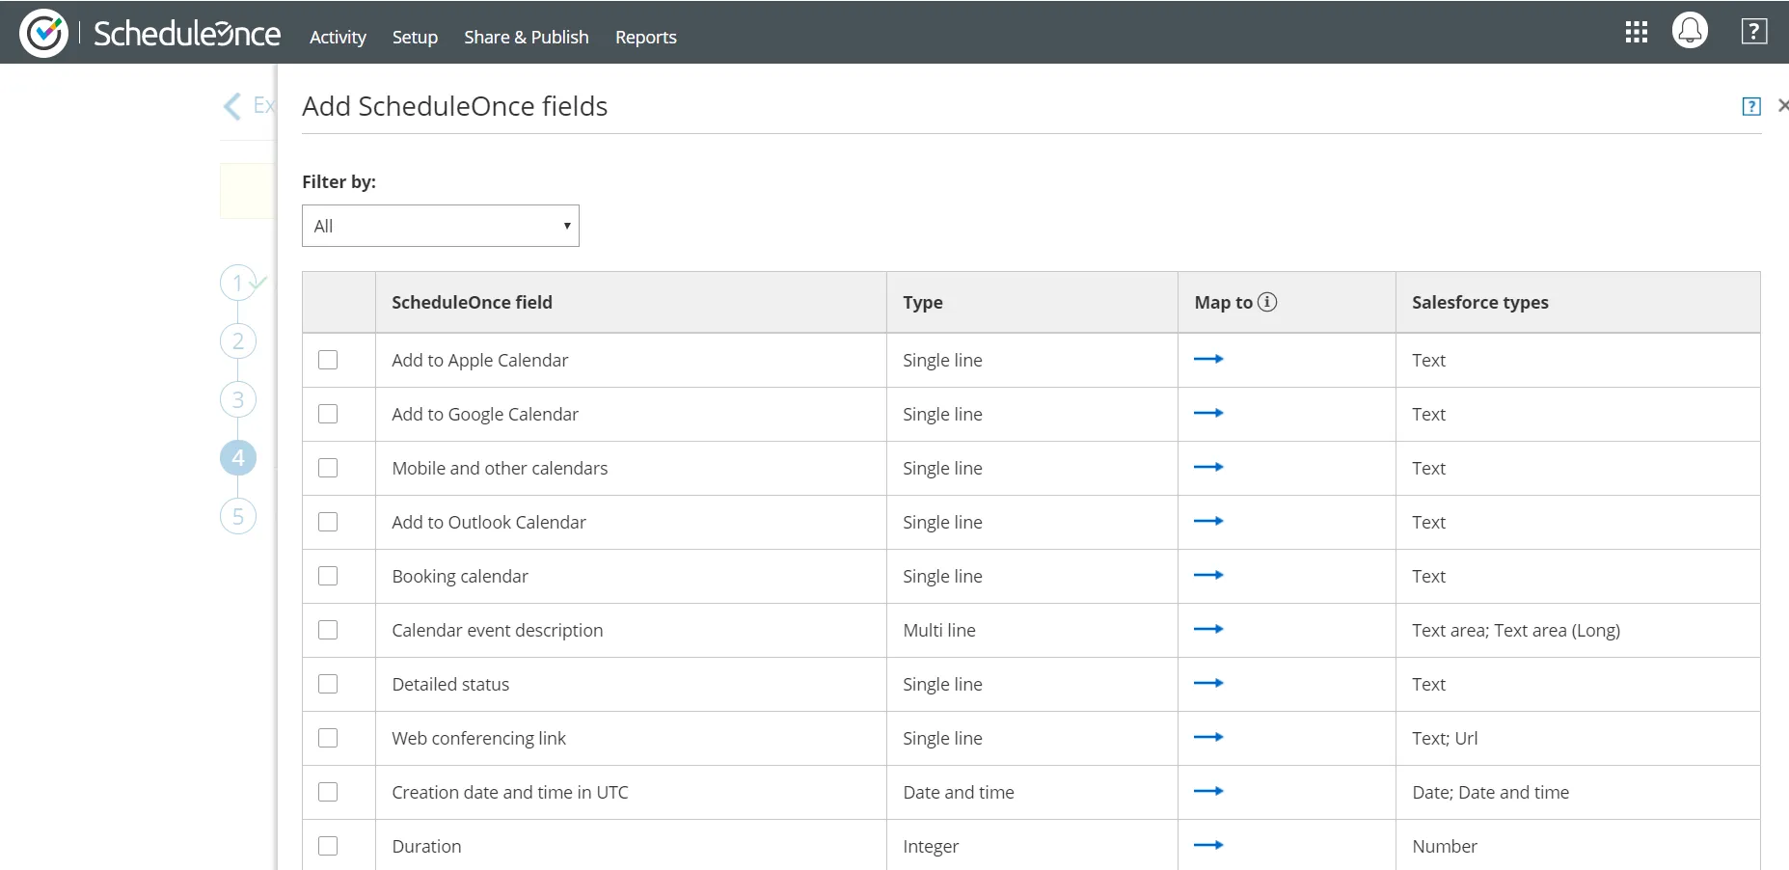Screen dimensions: 1789x870
Task: Go back using the left chevron
Action: click(x=232, y=106)
